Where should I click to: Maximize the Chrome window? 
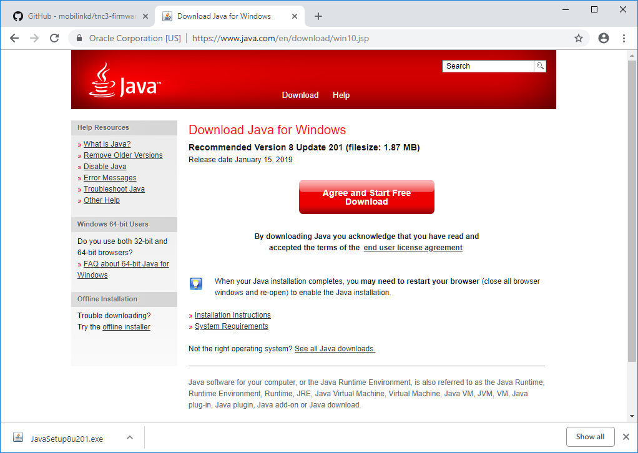[594, 9]
